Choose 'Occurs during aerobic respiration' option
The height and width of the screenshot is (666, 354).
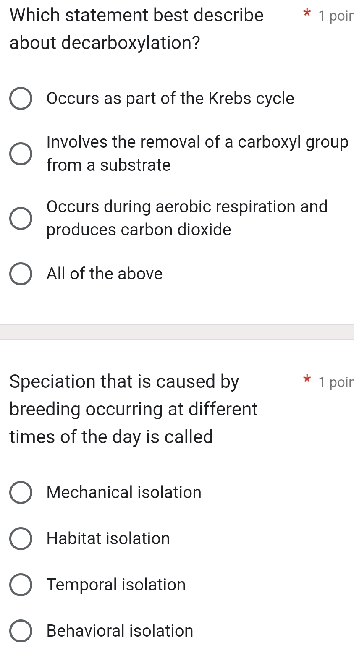pos(21,218)
